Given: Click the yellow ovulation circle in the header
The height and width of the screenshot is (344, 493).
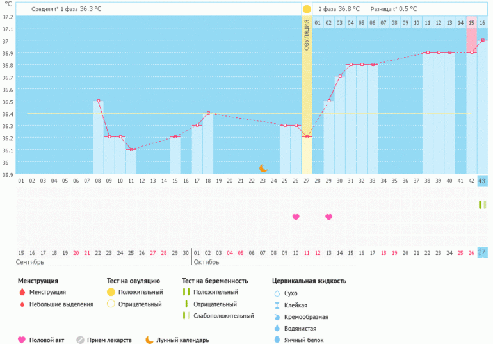Looking at the screenshot, I should coord(307,9).
